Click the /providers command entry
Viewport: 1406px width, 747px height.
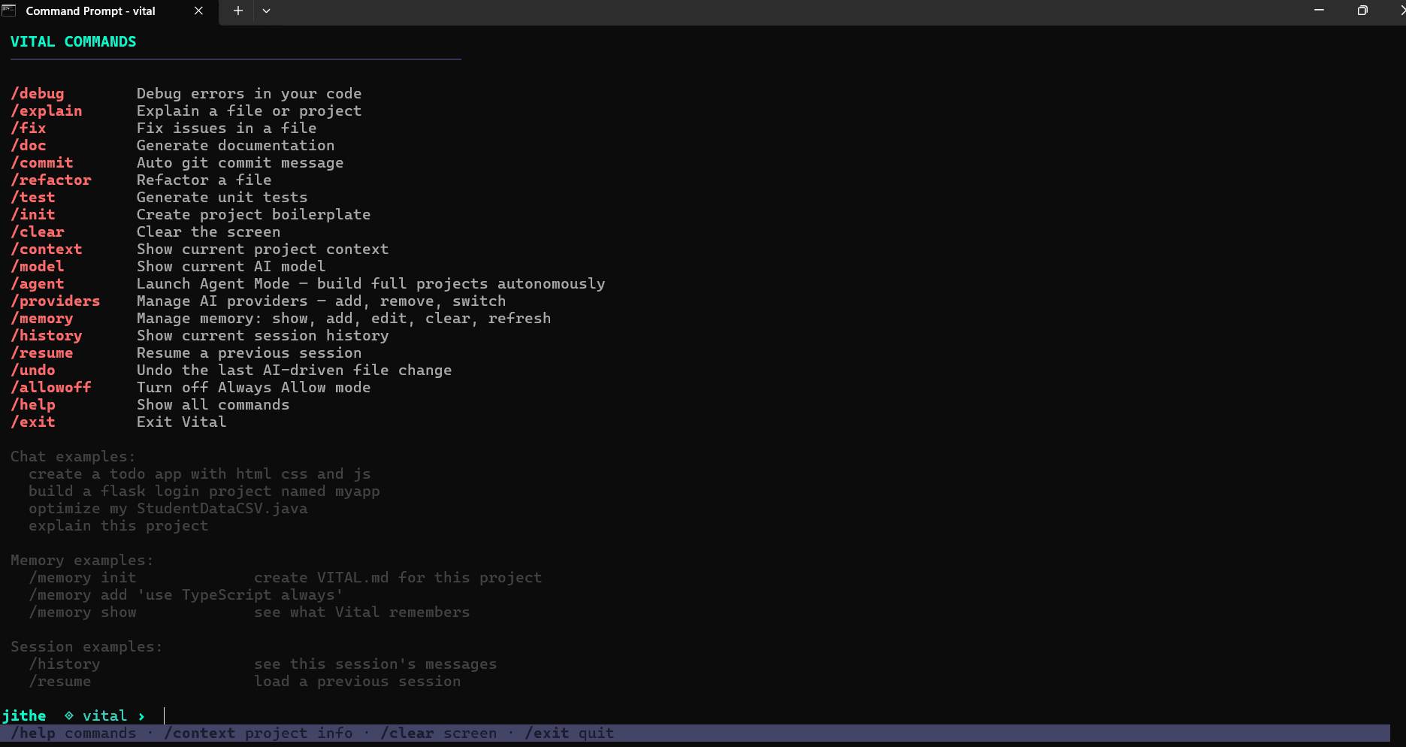pyautogui.click(x=56, y=301)
